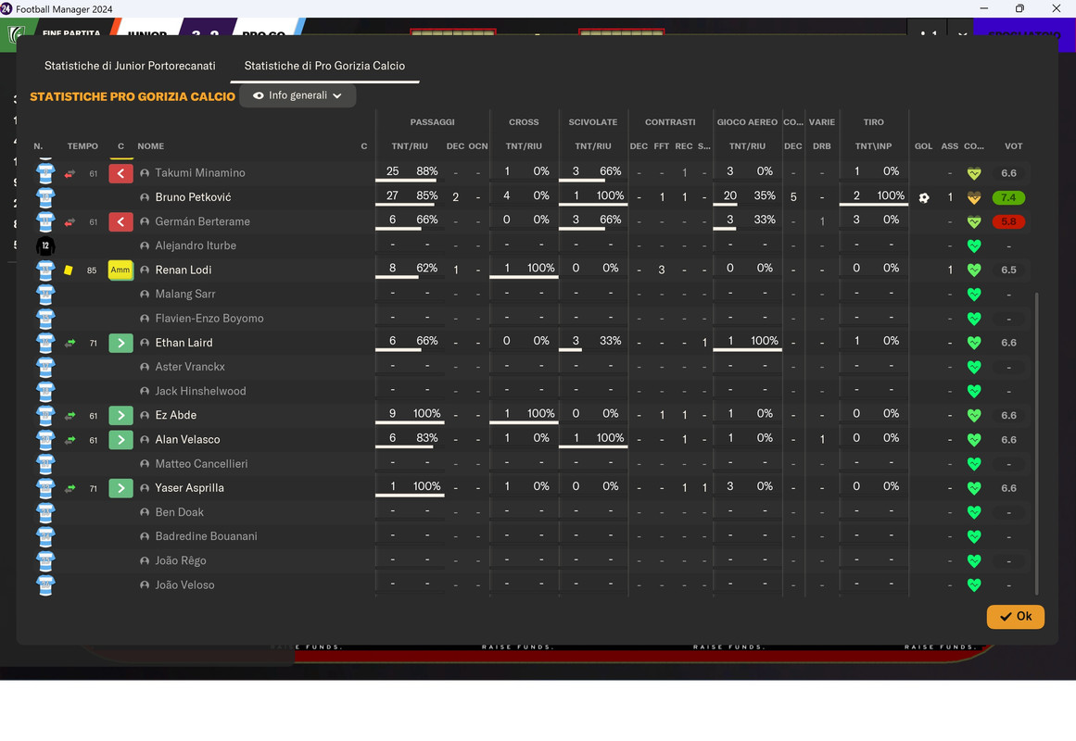Click the goal ball icon for Bruno Petković
Screen dimensions: 1076x741
tap(924, 197)
